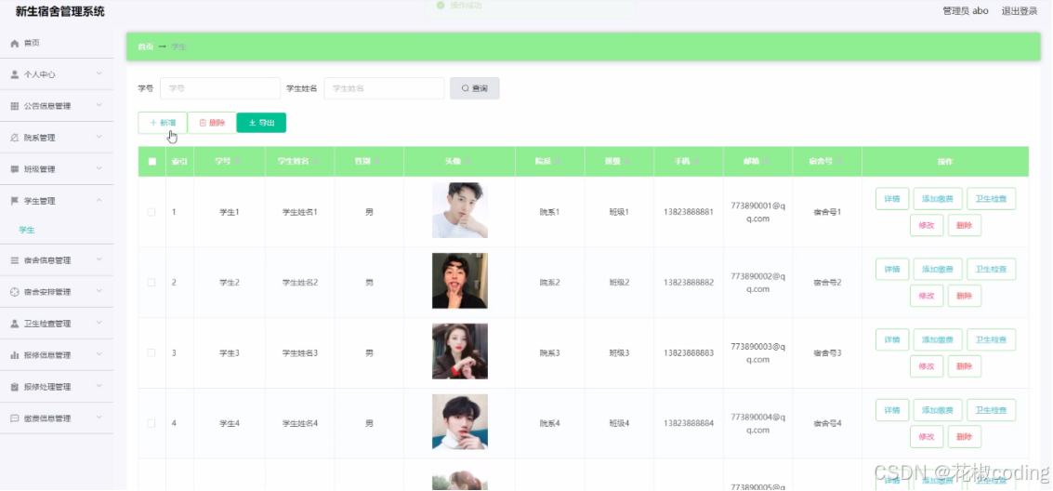
Task: Click 修改 for 学生4
Action: coord(927,436)
